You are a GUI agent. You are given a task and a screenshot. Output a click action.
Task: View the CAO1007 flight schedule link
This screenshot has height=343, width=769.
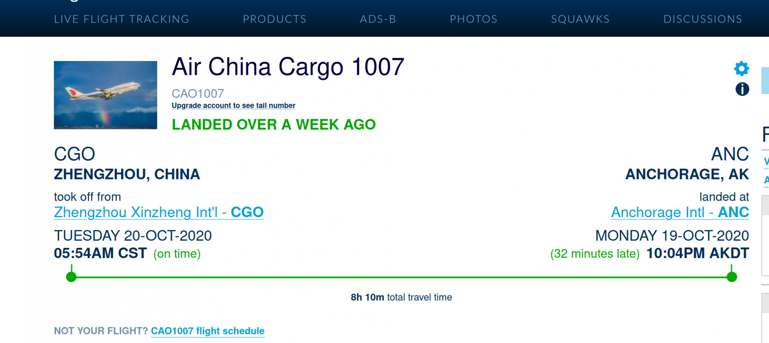[x=208, y=331]
